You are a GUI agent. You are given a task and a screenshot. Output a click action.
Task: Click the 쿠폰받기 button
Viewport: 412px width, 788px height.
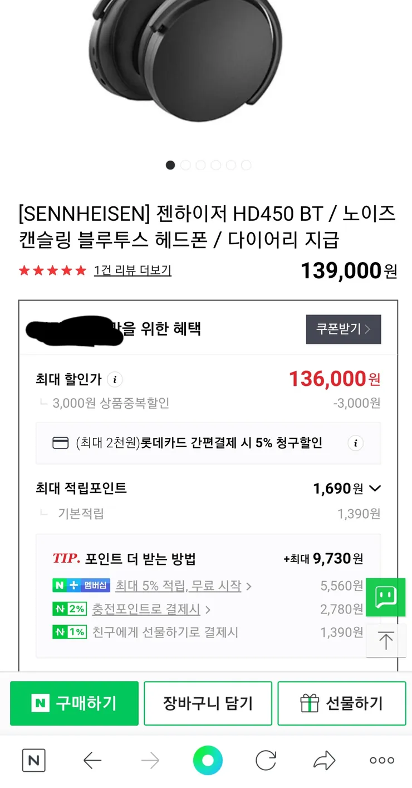[x=344, y=329]
